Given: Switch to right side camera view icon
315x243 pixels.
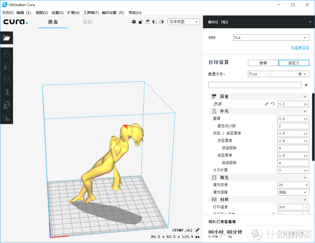Looking at the screenshot, I should point(161,22).
